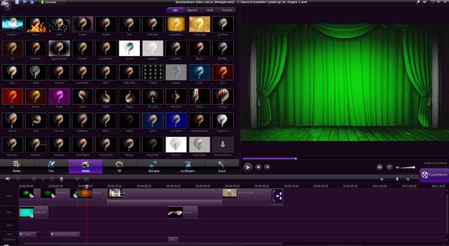Image resolution: width=449 pixels, height=246 pixels.
Task: Switch to the Mode effects filter
Action: 210,10
